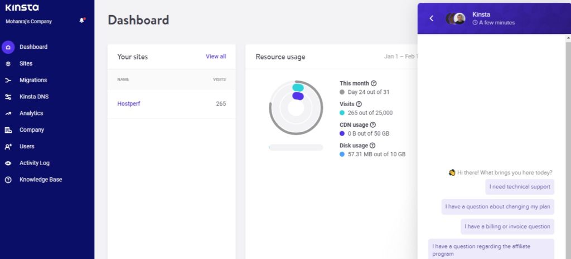Choose affiliate program question
Image resolution: width=571 pixels, height=259 pixels.
pyautogui.click(x=491, y=250)
